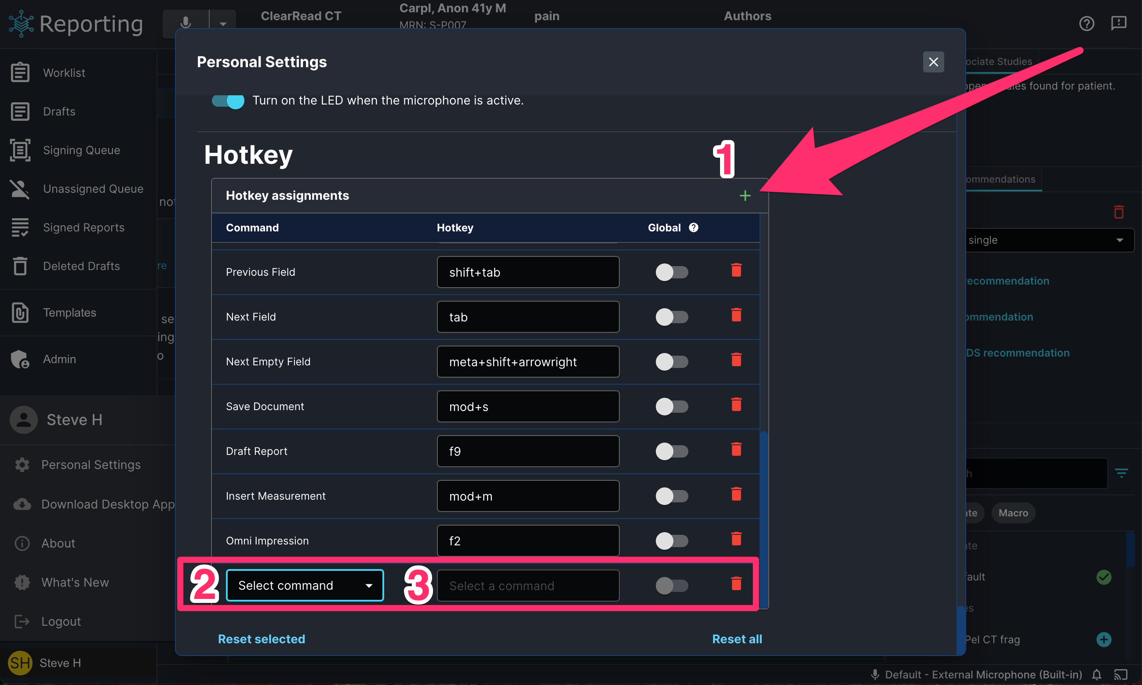Delete the Omni Impression hotkey
Image resolution: width=1142 pixels, height=685 pixels.
coord(736,539)
